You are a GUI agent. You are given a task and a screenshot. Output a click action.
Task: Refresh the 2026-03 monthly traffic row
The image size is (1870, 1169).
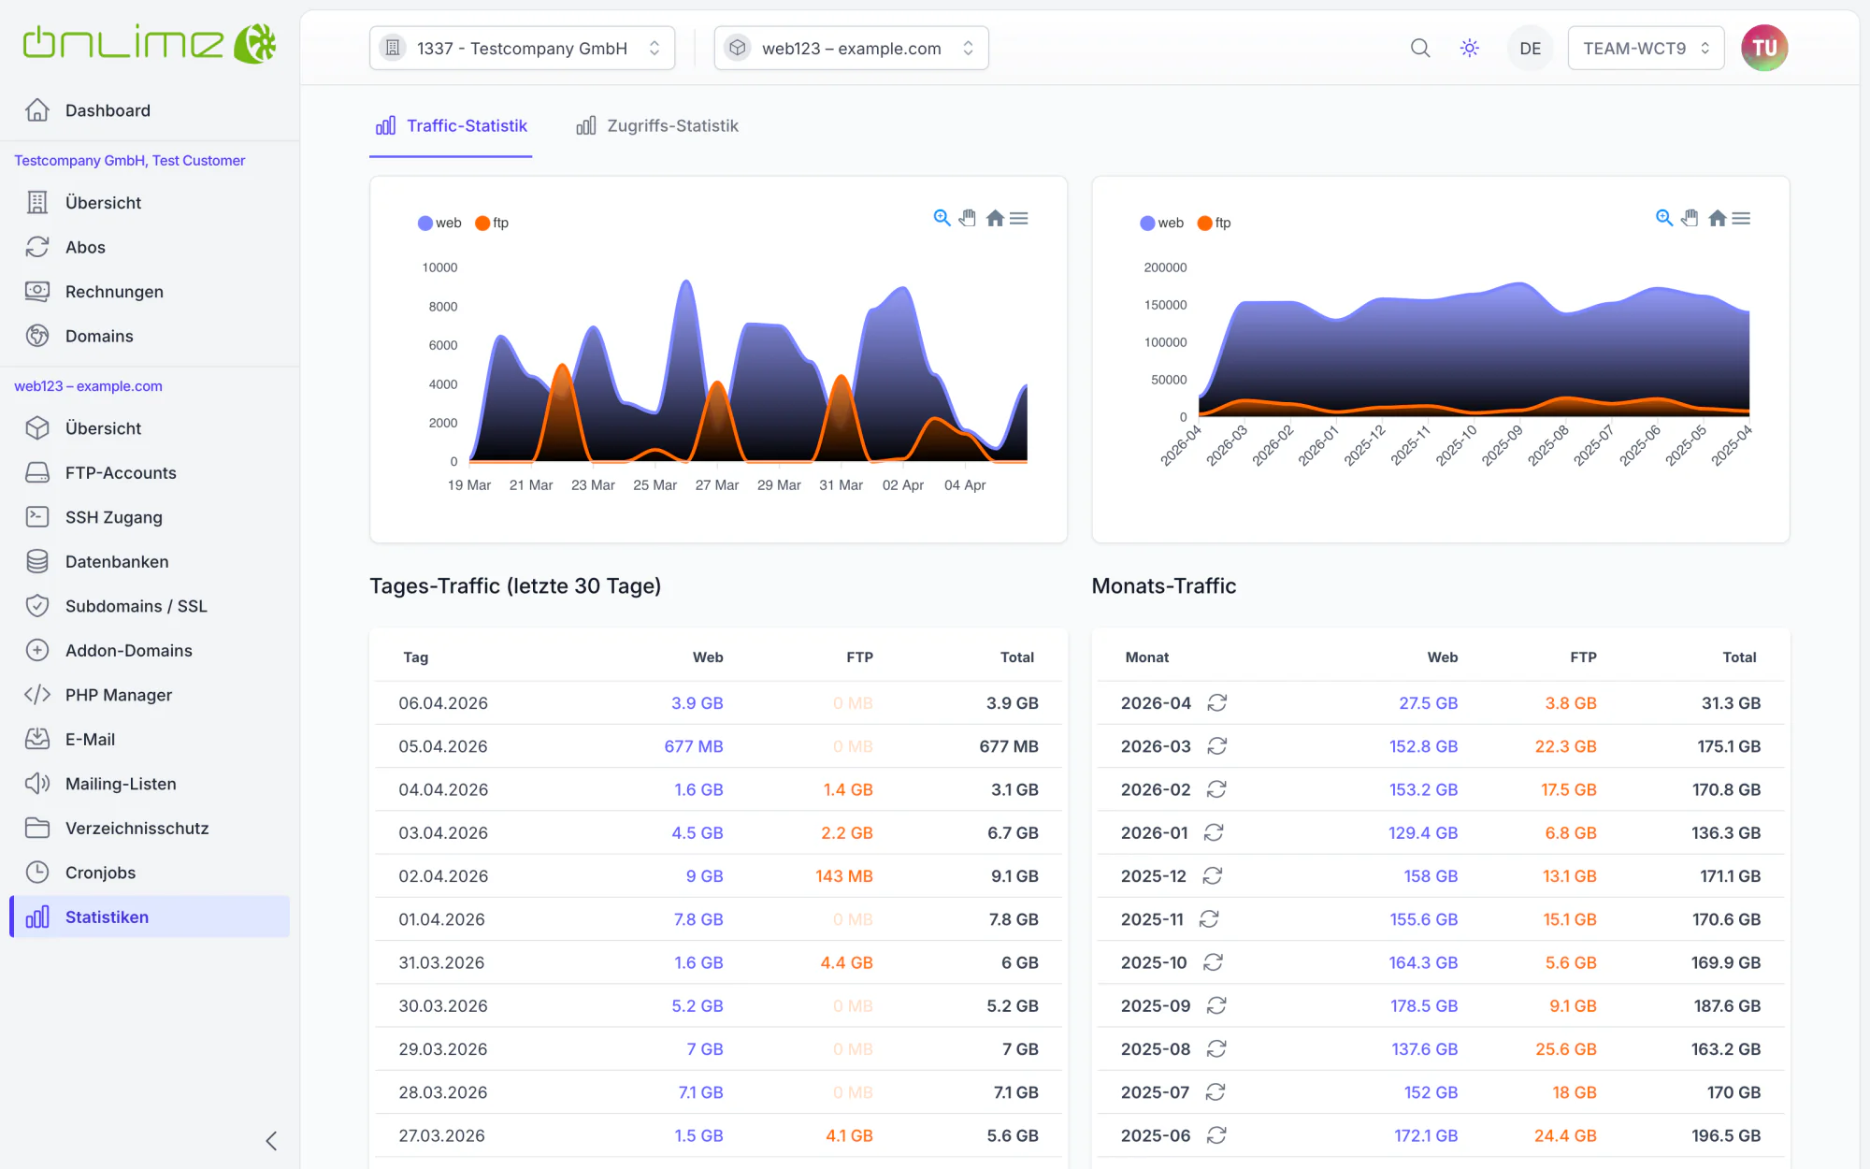click(x=1216, y=746)
